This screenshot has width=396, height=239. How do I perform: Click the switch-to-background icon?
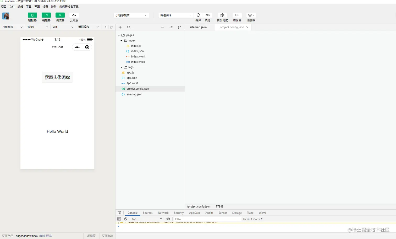tap(237, 15)
